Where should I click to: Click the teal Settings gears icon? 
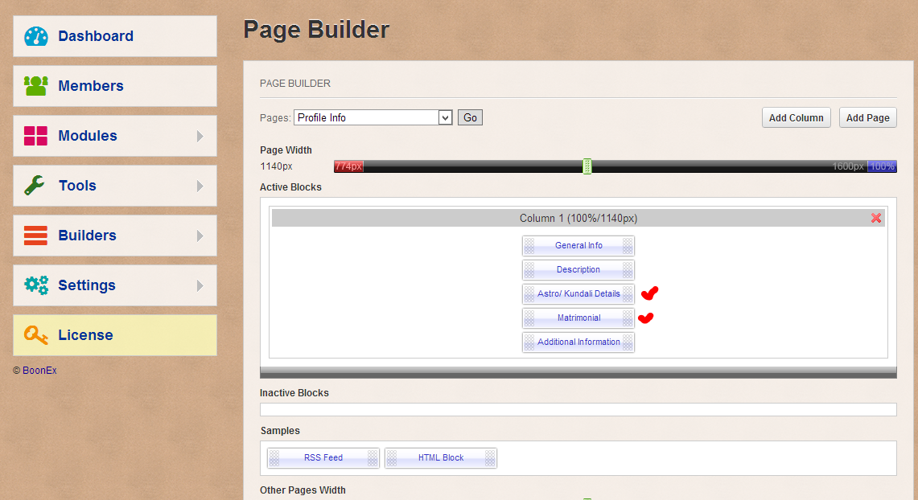(x=36, y=285)
